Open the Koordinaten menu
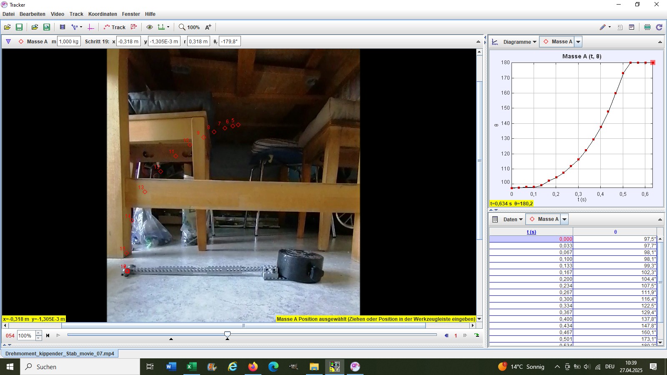 [103, 14]
